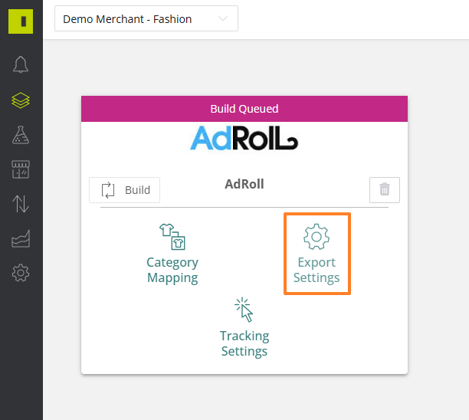
Task: Open the Category Mapping text link
Action: coord(172,271)
